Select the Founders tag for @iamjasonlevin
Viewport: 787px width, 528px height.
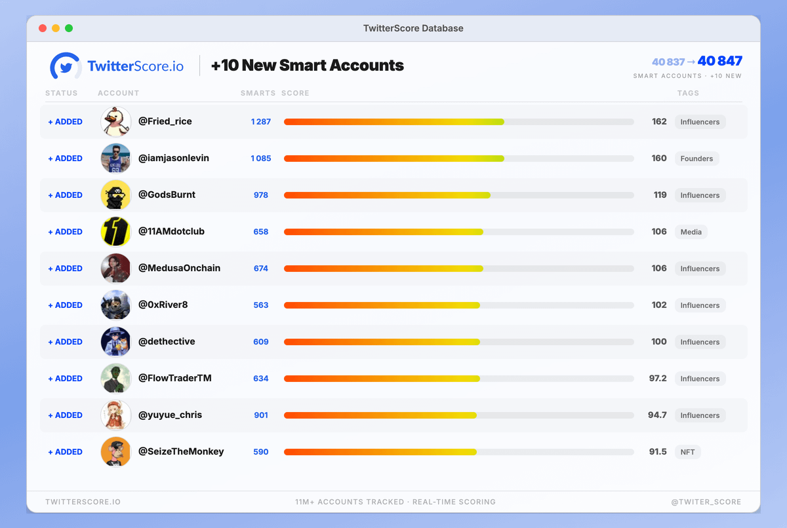pos(696,158)
